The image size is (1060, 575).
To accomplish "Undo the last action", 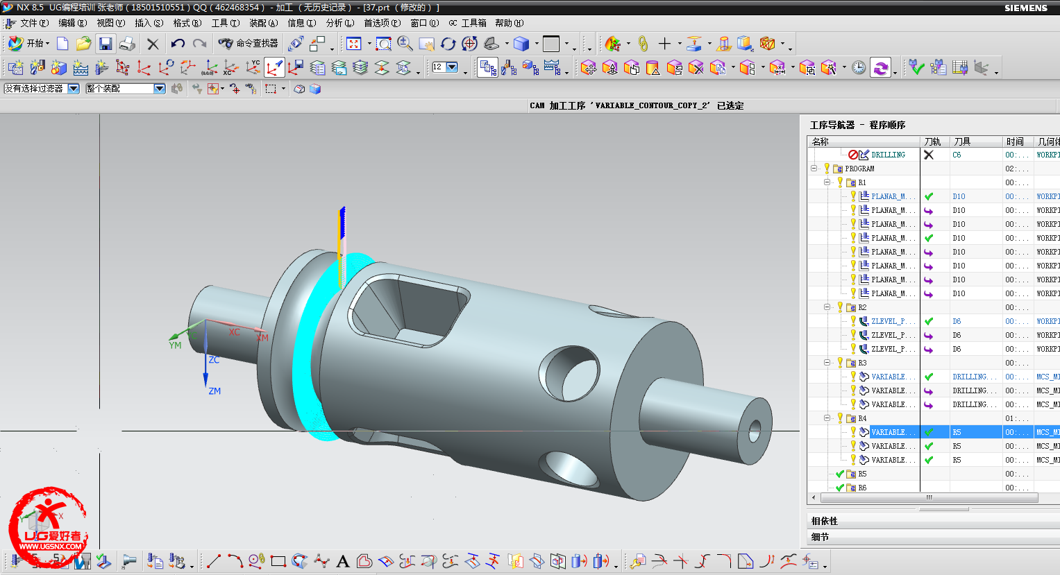I will tap(178, 44).
